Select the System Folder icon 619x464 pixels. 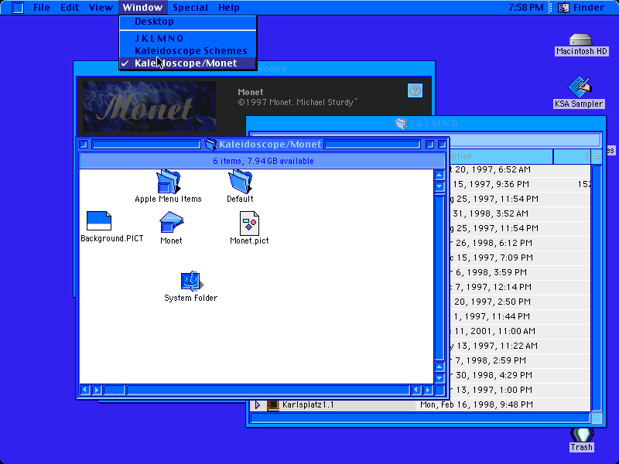[191, 281]
